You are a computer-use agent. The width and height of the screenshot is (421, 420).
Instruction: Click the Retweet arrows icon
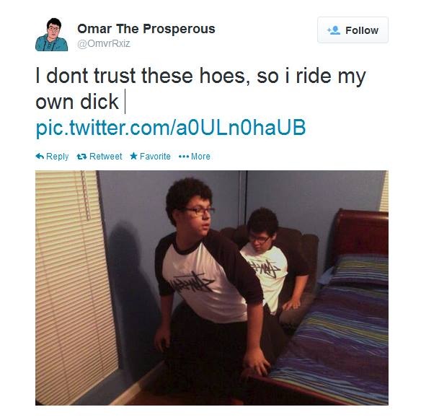[x=81, y=157]
